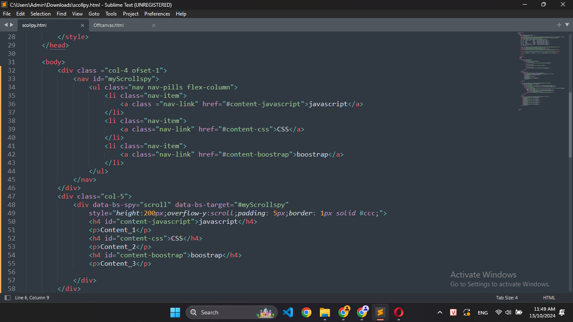The height and width of the screenshot is (322, 573).
Task: Open the tab list dropdown arrow
Action: click(567, 25)
